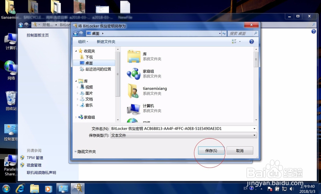Click the back arrow in the save dialog
Viewport: 321px width, 194px height.
point(75,33)
